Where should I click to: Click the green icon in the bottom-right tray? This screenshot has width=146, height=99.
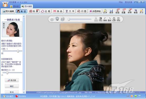point(136,96)
